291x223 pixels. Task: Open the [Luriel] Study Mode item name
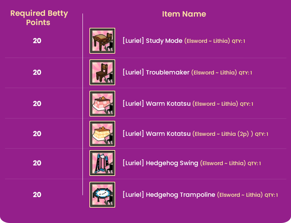coord(152,41)
